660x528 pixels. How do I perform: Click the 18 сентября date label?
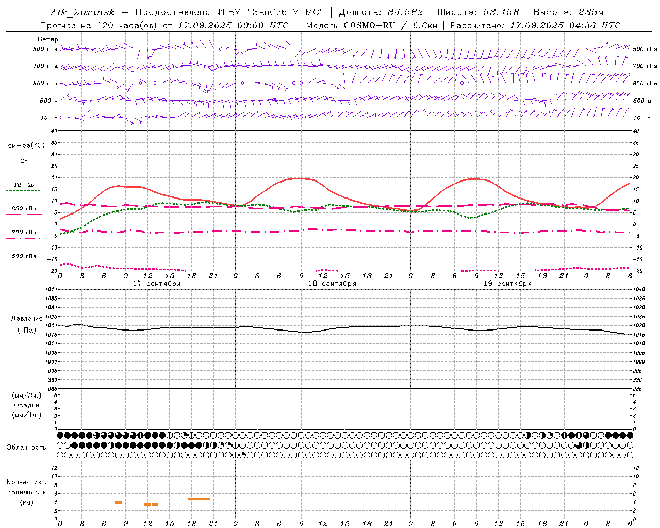[332, 284]
